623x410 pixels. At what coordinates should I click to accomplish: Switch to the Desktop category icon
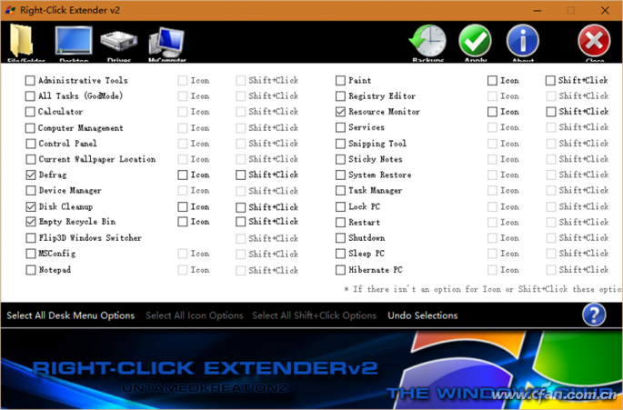(74, 42)
